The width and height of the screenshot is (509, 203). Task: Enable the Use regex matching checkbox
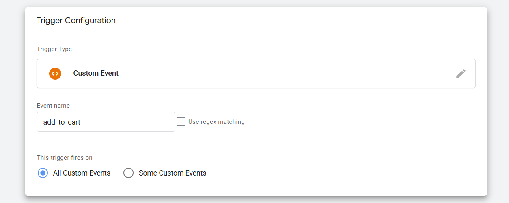point(181,122)
